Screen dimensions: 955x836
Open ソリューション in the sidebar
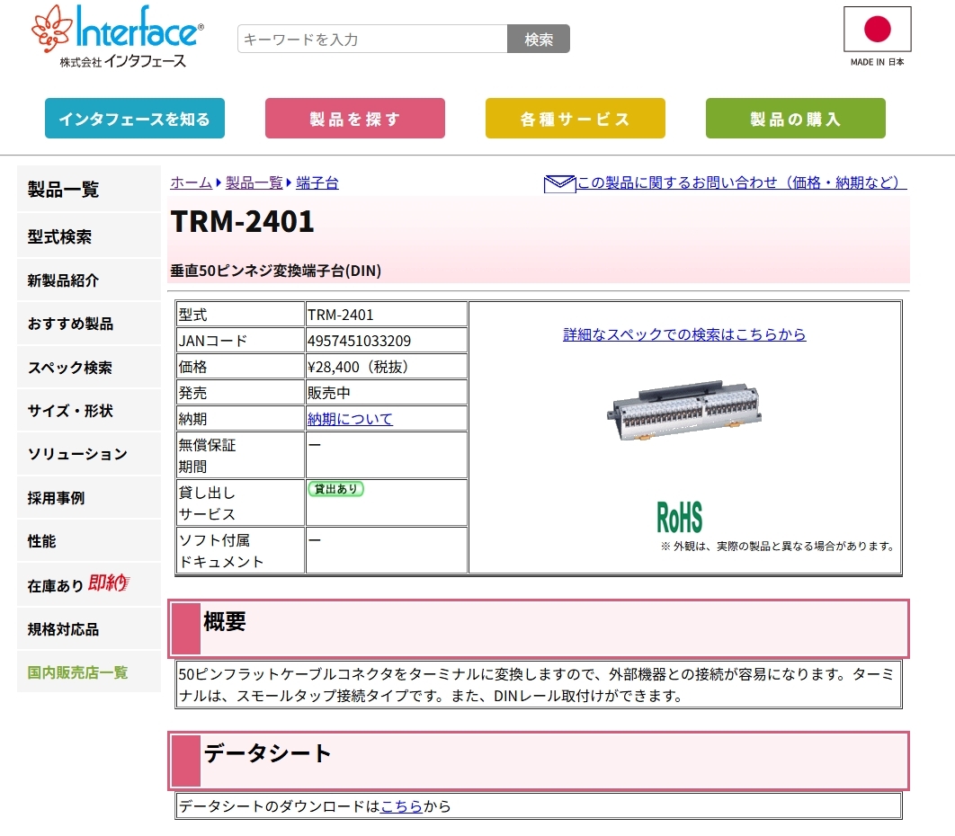coord(89,454)
